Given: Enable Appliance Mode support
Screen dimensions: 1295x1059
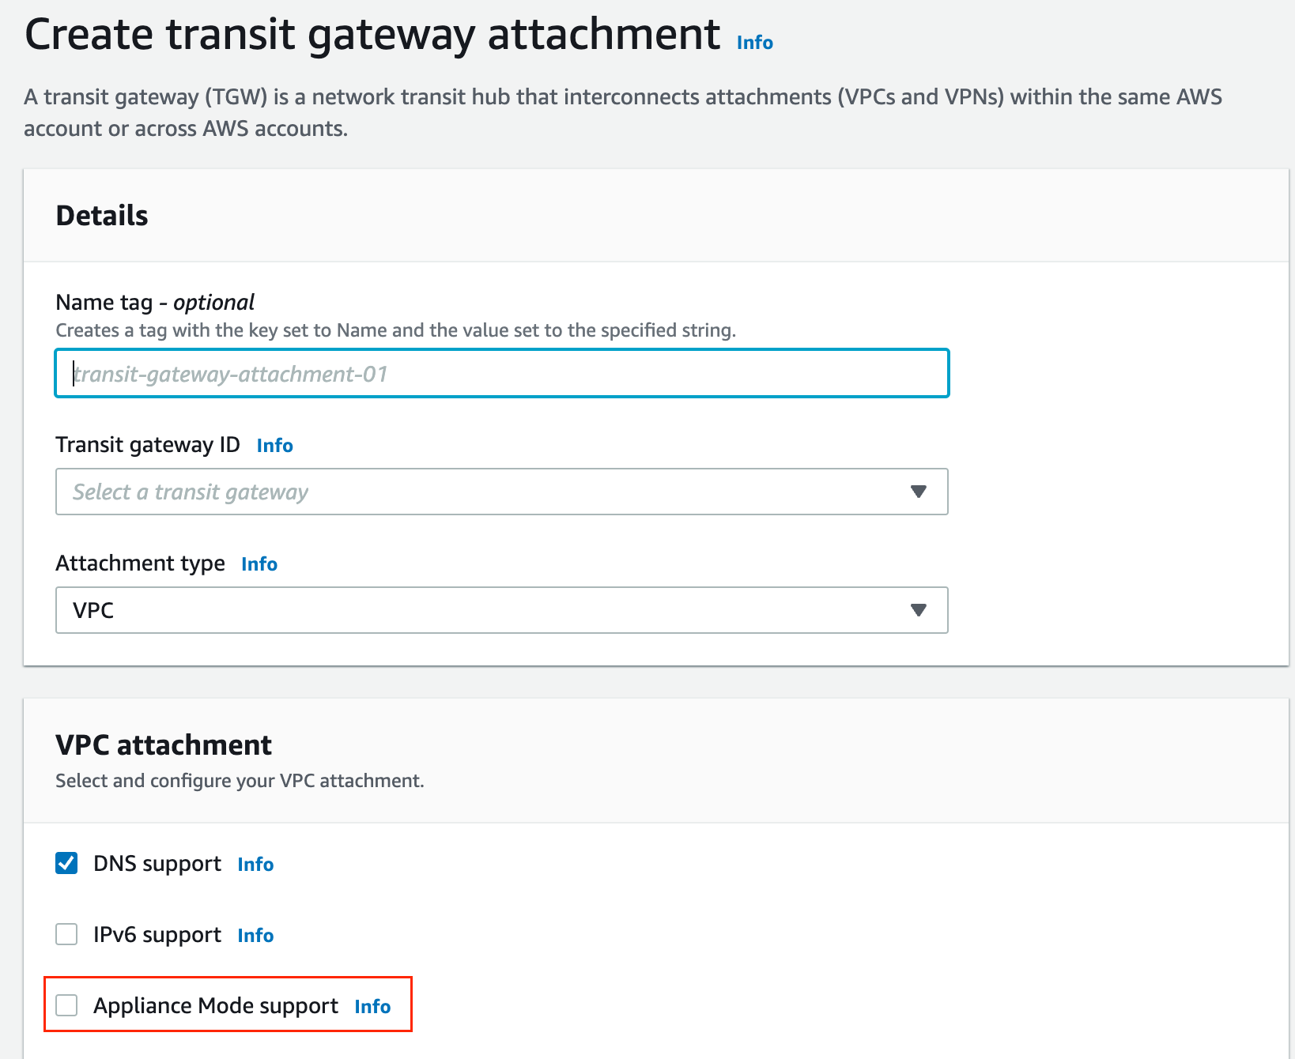Looking at the screenshot, I should (66, 1004).
